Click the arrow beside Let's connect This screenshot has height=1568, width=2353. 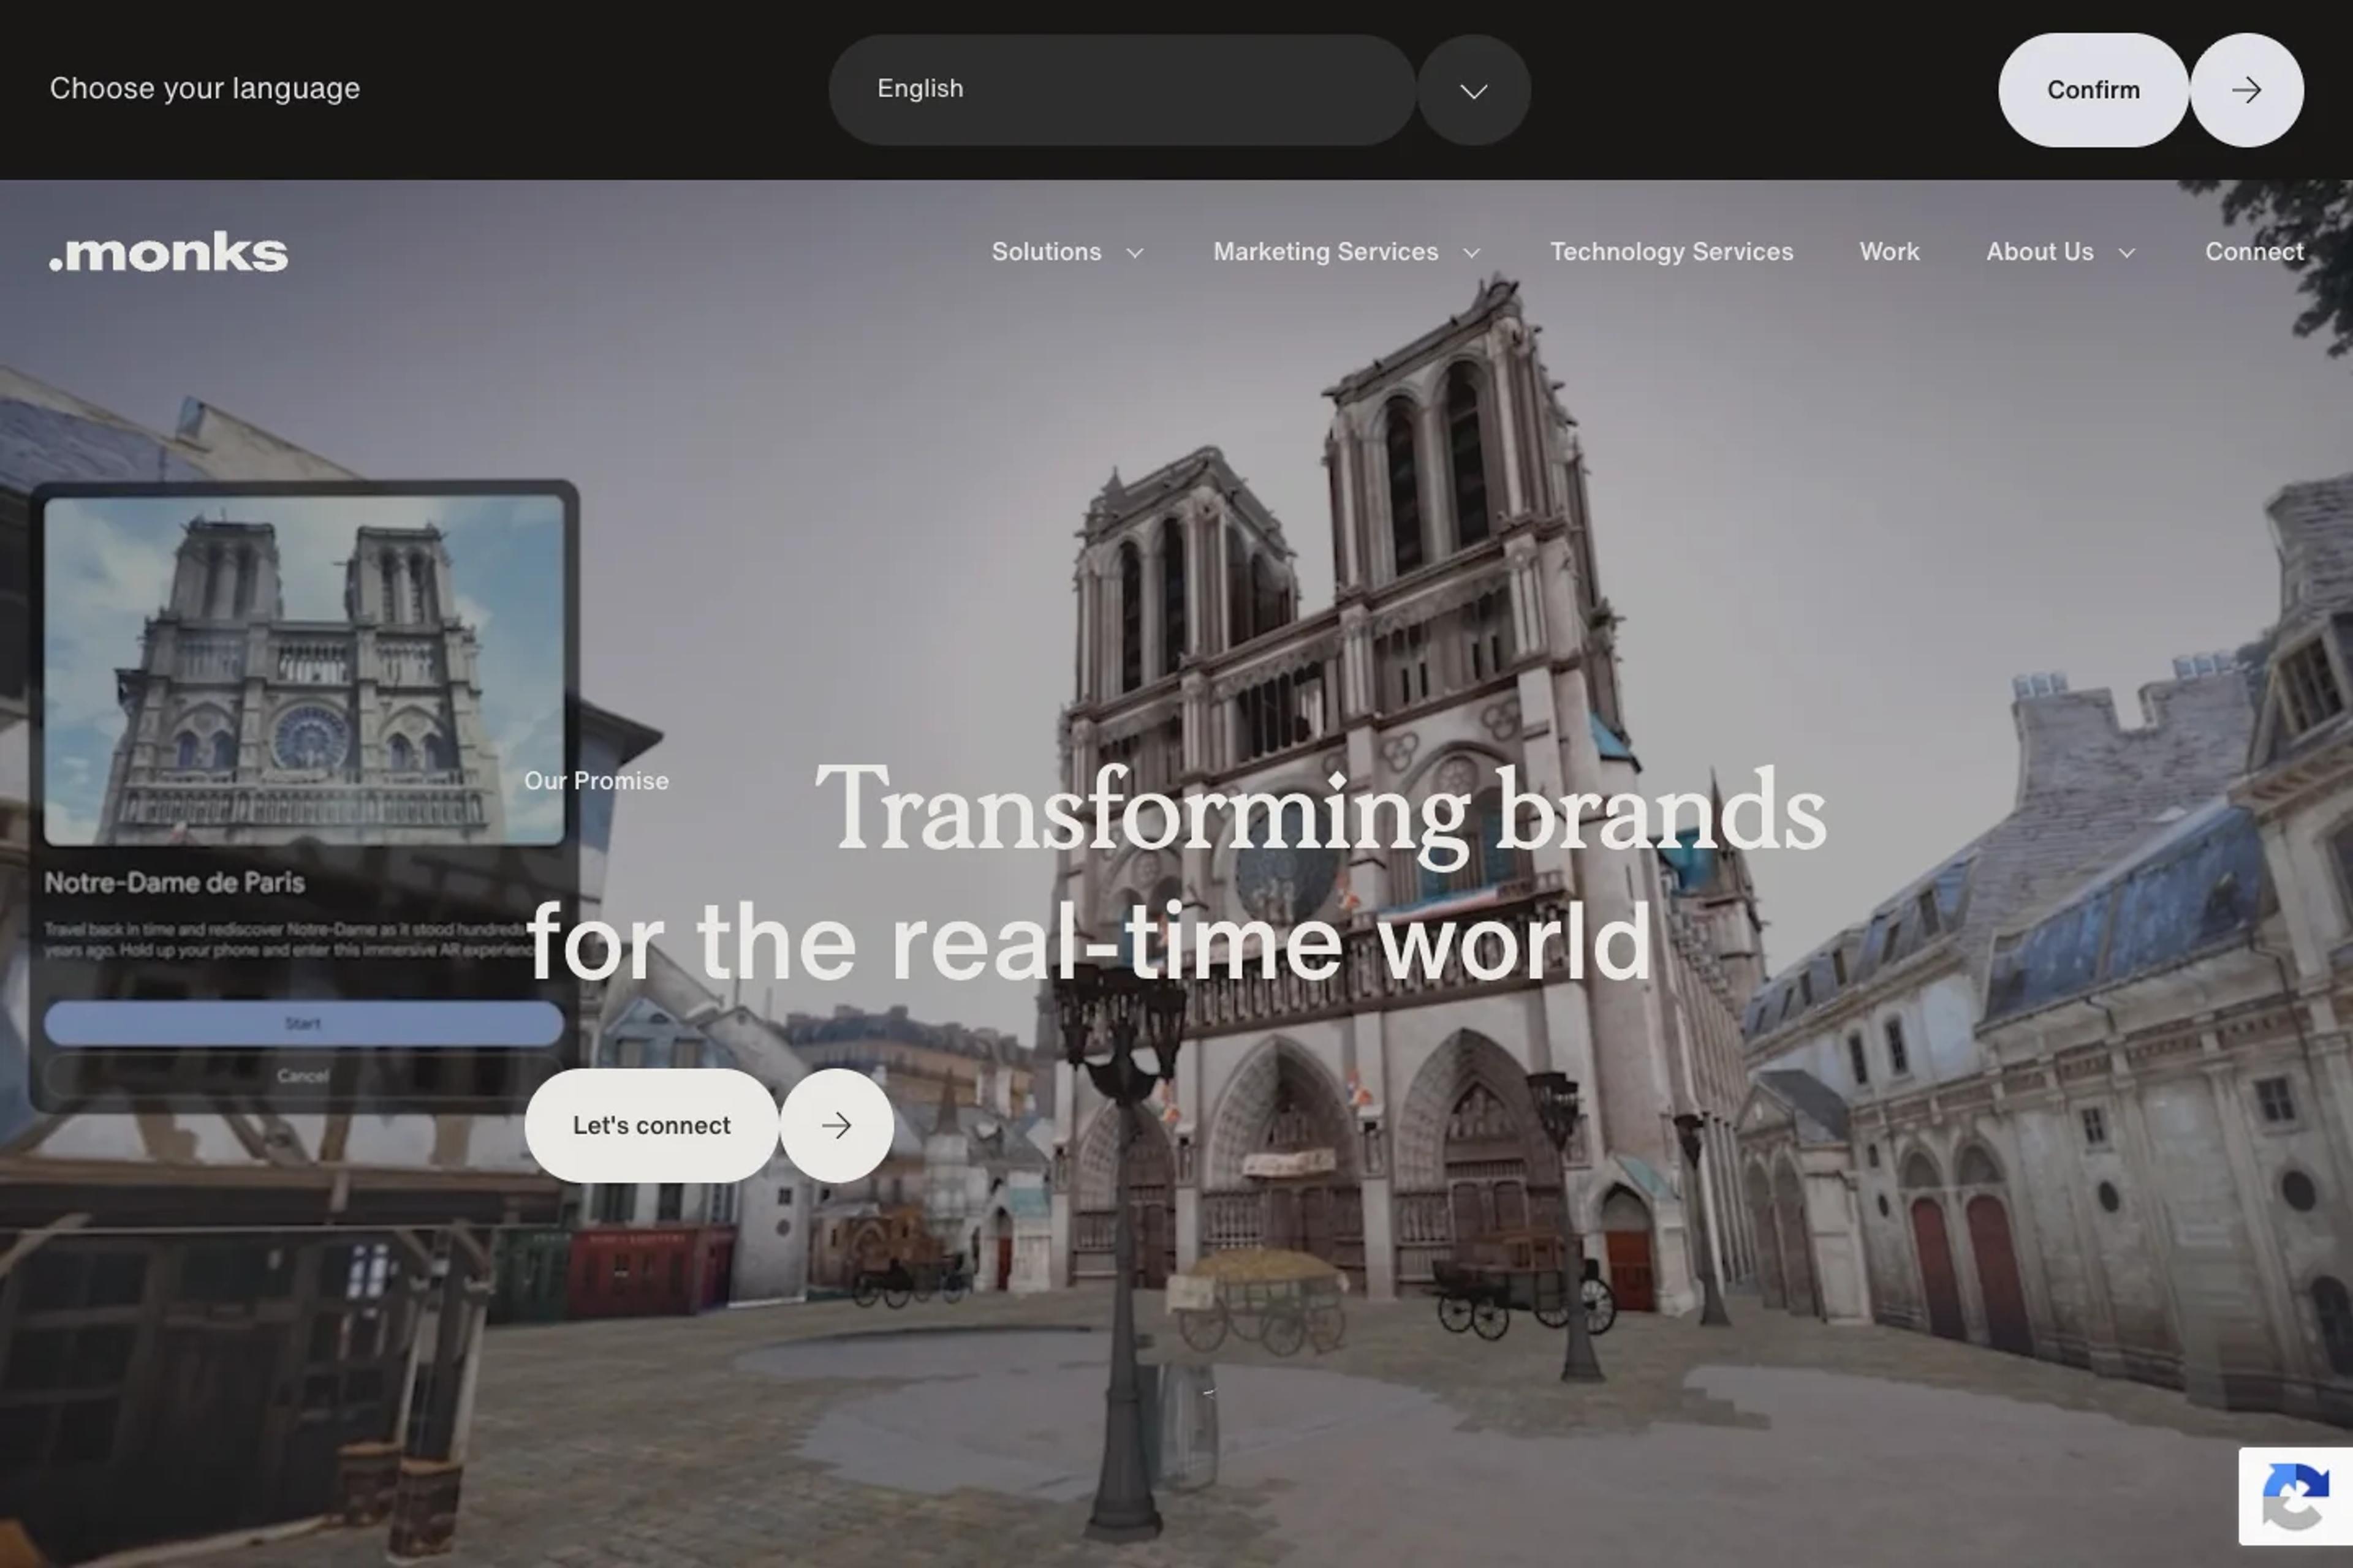click(x=836, y=1125)
